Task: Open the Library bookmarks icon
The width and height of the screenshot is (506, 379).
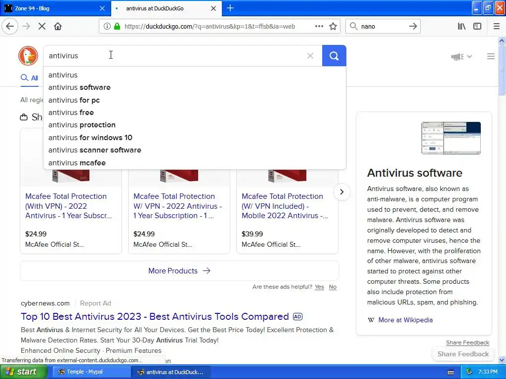Action: click(462, 27)
